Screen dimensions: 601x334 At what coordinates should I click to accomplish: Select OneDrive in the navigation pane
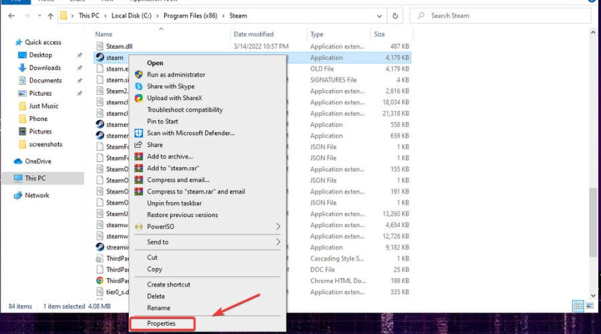(x=38, y=161)
